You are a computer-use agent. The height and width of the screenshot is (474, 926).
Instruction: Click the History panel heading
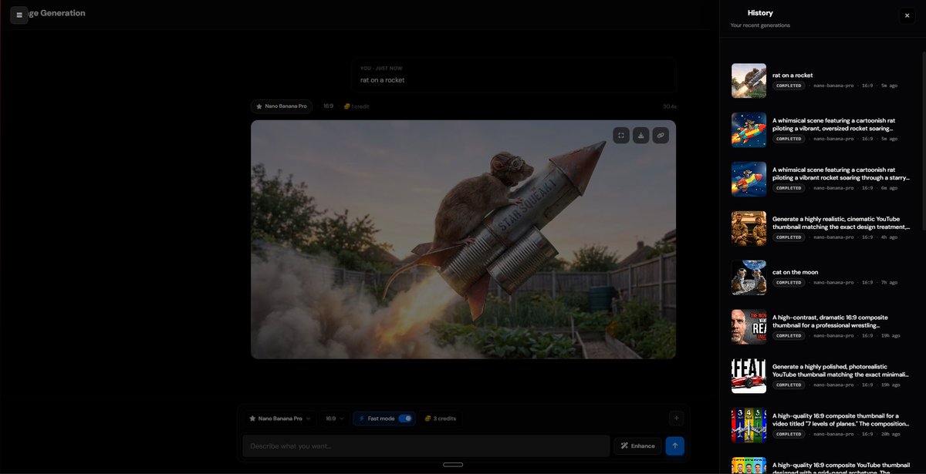(x=760, y=13)
